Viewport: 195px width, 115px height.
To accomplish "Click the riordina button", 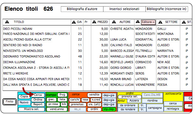I will click(x=152, y=101).
